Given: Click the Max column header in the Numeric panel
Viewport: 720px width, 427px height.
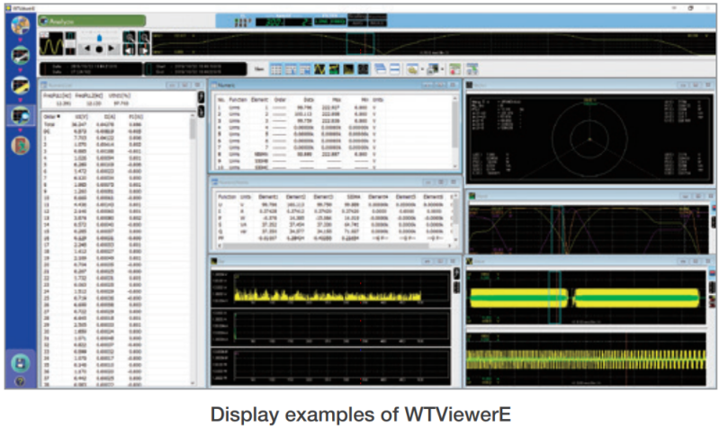Looking at the screenshot, I should (x=337, y=100).
